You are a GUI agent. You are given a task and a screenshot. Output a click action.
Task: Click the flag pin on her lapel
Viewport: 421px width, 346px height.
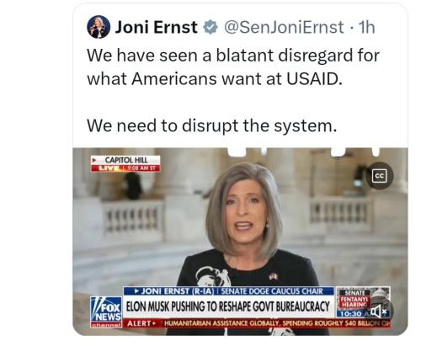[273, 276]
